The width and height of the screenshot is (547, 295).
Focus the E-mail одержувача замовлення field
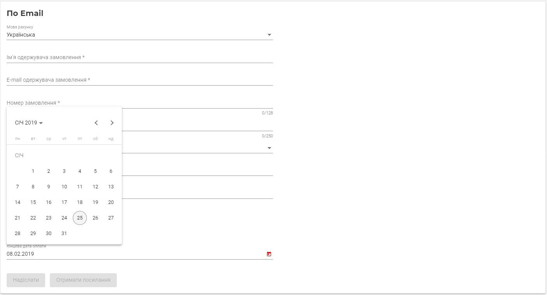(x=140, y=80)
